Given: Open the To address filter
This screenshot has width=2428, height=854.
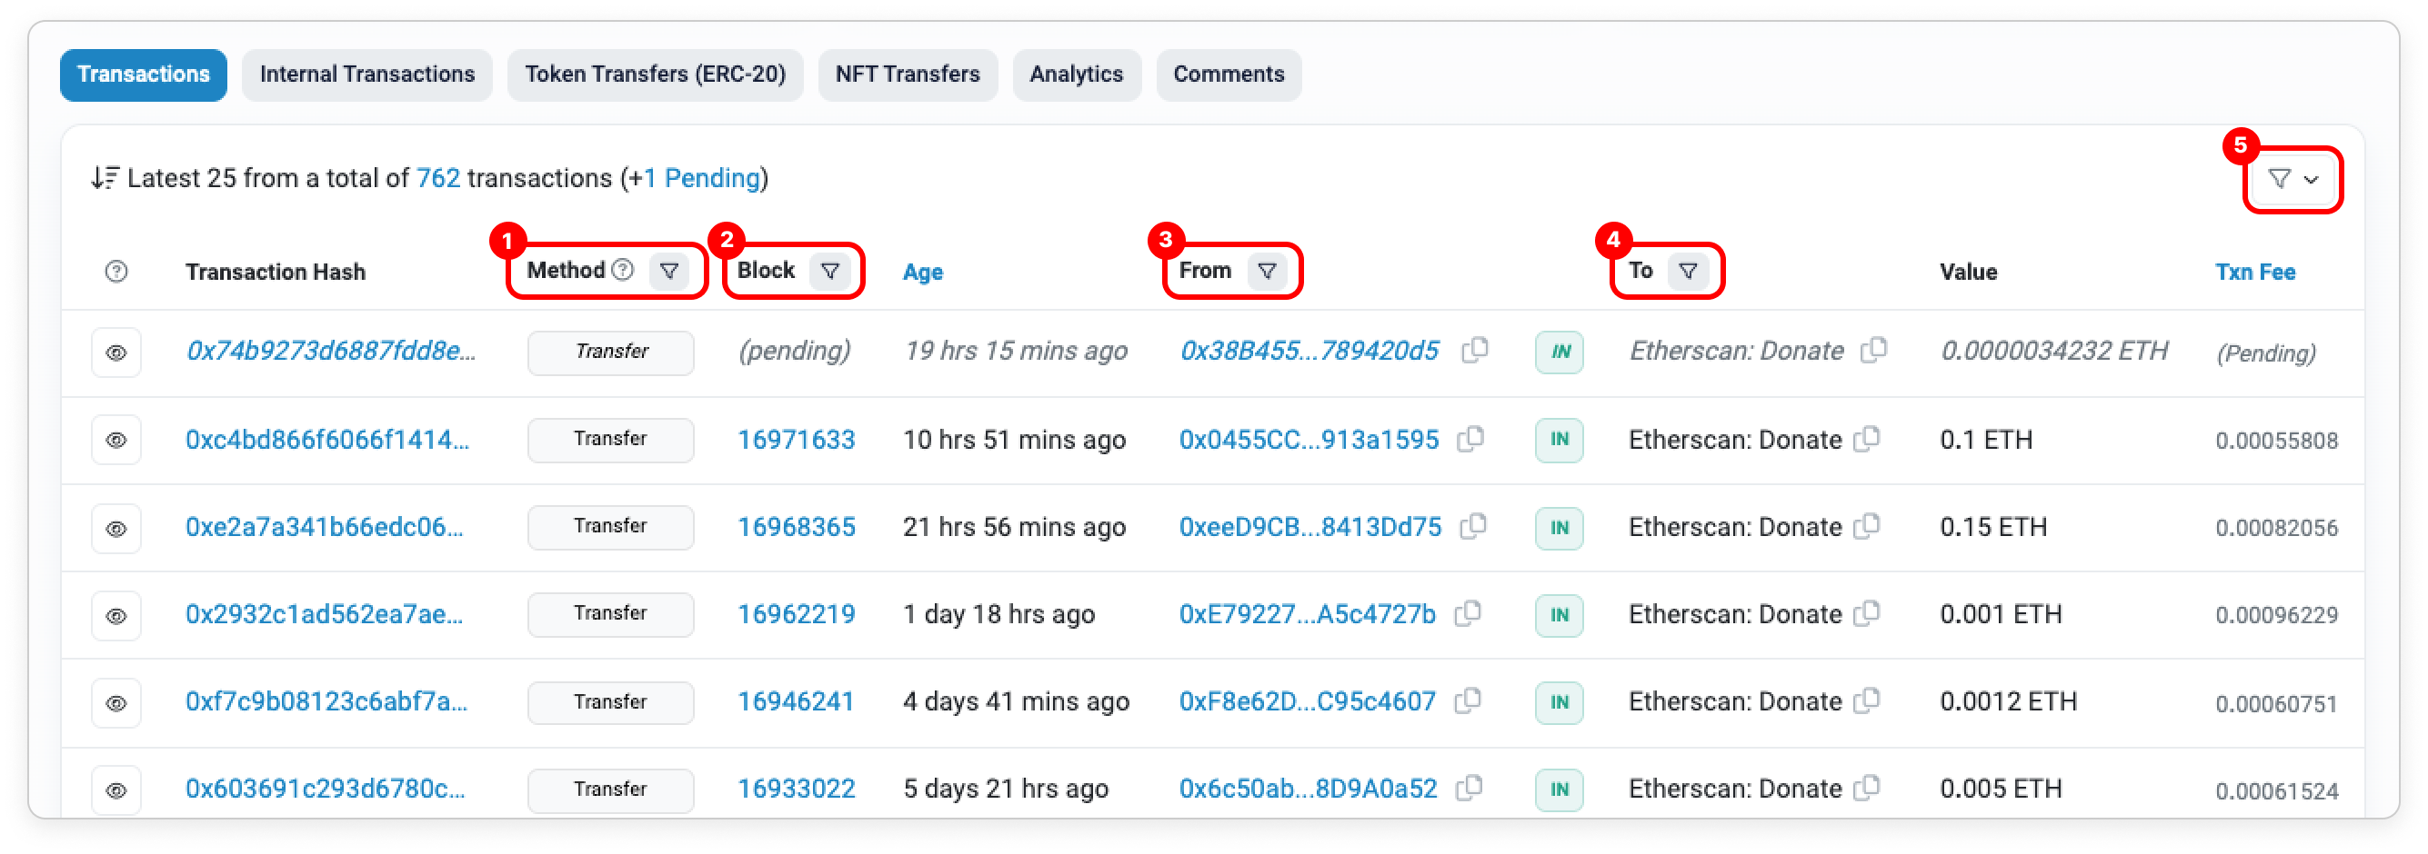Looking at the screenshot, I should pyautogui.click(x=1687, y=271).
